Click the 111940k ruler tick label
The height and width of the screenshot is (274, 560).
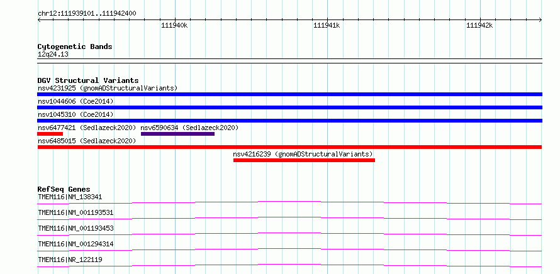(174, 25)
